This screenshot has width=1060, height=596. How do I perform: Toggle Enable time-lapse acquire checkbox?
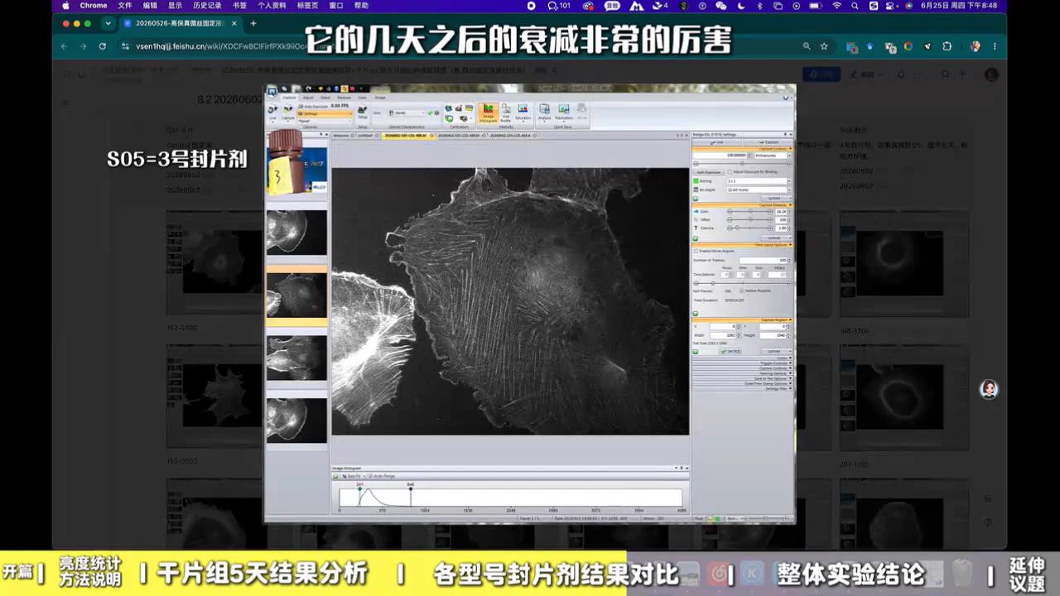696,251
